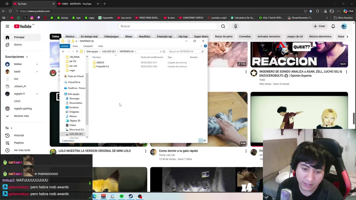
Task: Select the Super Mario filter chip
Action: coord(201,36)
